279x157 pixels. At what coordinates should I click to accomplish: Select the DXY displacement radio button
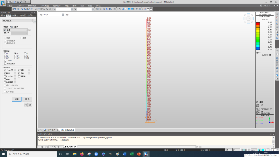coord(5,58)
